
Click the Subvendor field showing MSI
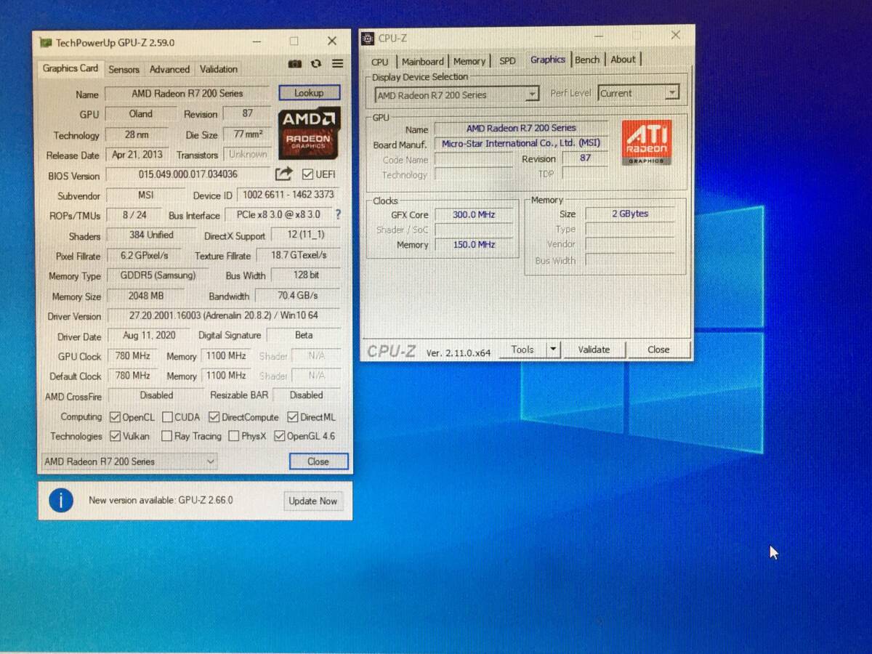(146, 195)
